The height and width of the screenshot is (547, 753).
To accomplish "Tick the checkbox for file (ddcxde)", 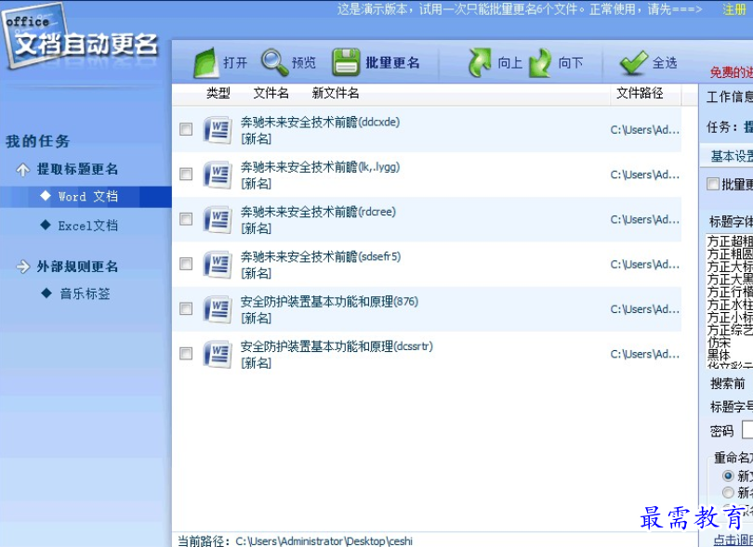I will click(x=186, y=129).
